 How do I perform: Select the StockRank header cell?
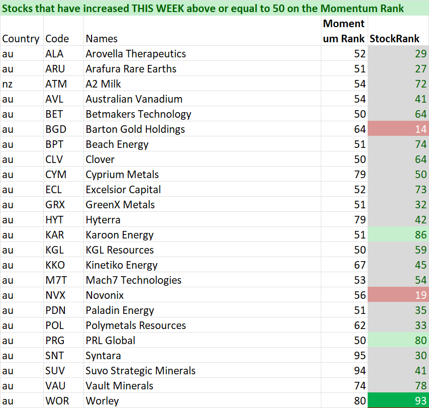tap(398, 31)
